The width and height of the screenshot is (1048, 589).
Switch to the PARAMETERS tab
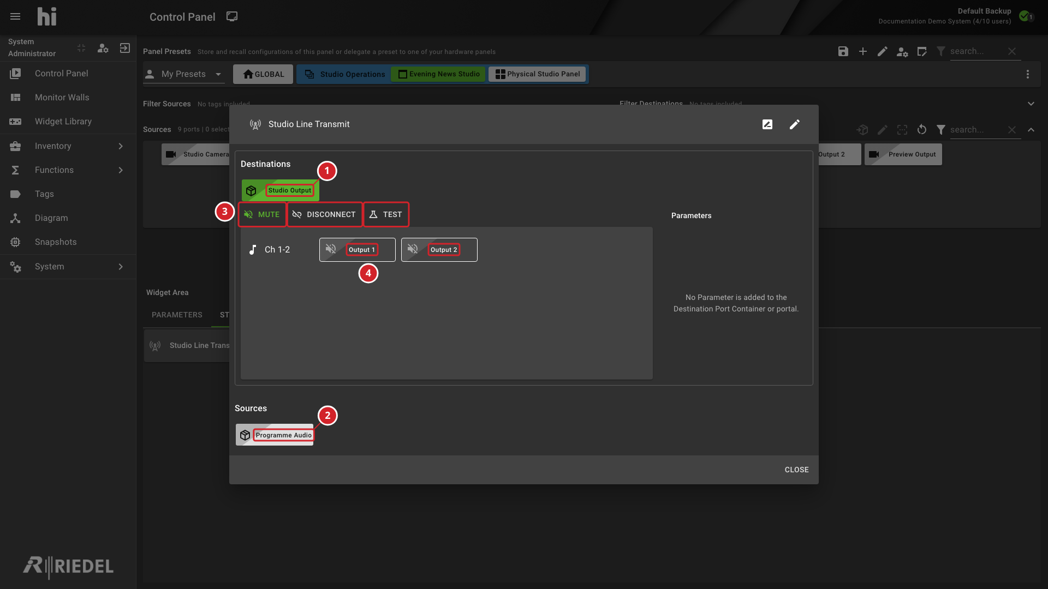tap(177, 315)
